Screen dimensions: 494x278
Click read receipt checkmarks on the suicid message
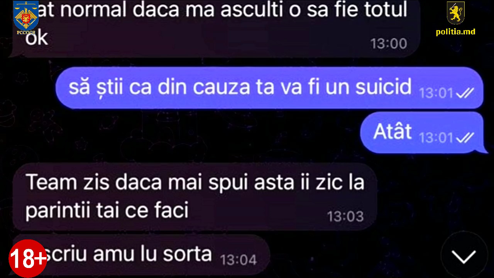point(465,93)
